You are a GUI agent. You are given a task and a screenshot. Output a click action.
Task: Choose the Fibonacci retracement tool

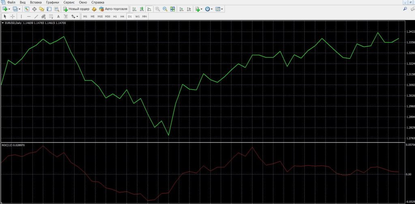(51, 17)
